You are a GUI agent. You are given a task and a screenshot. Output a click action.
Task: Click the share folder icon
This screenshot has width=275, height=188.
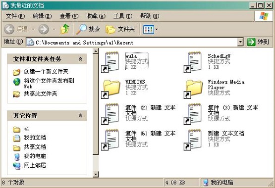16,94
